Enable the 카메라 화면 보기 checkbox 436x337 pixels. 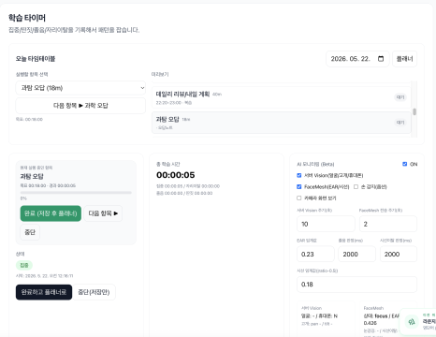[299, 198]
